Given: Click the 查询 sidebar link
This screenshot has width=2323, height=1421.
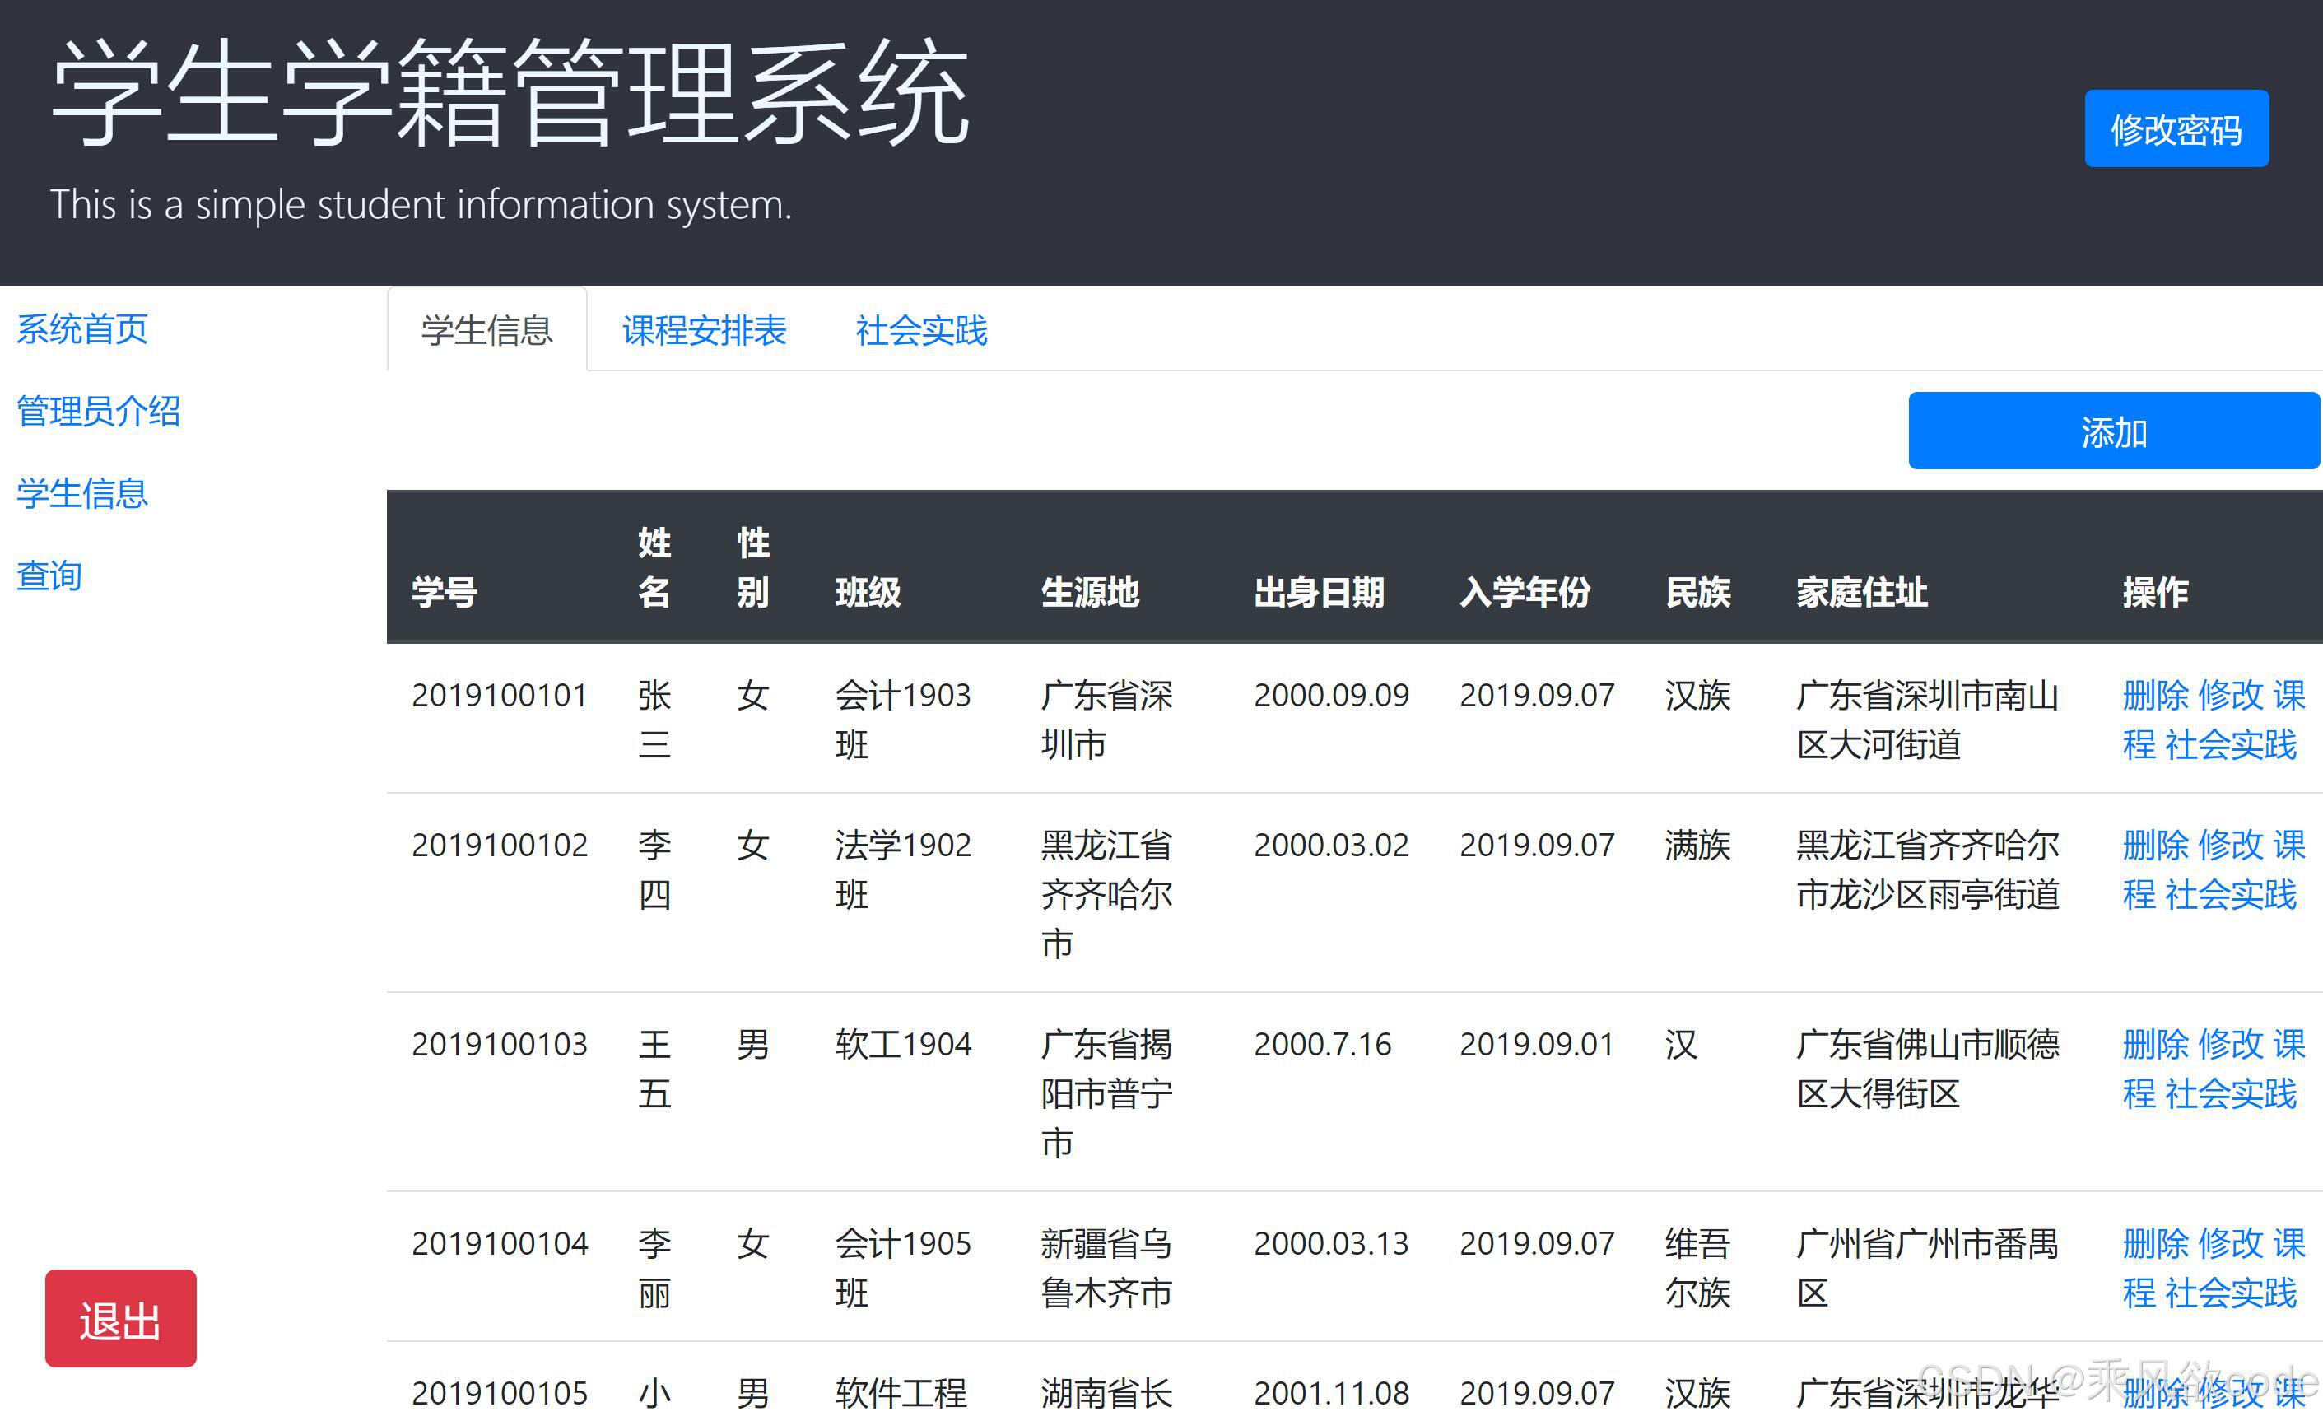Looking at the screenshot, I should click(x=49, y=575).
